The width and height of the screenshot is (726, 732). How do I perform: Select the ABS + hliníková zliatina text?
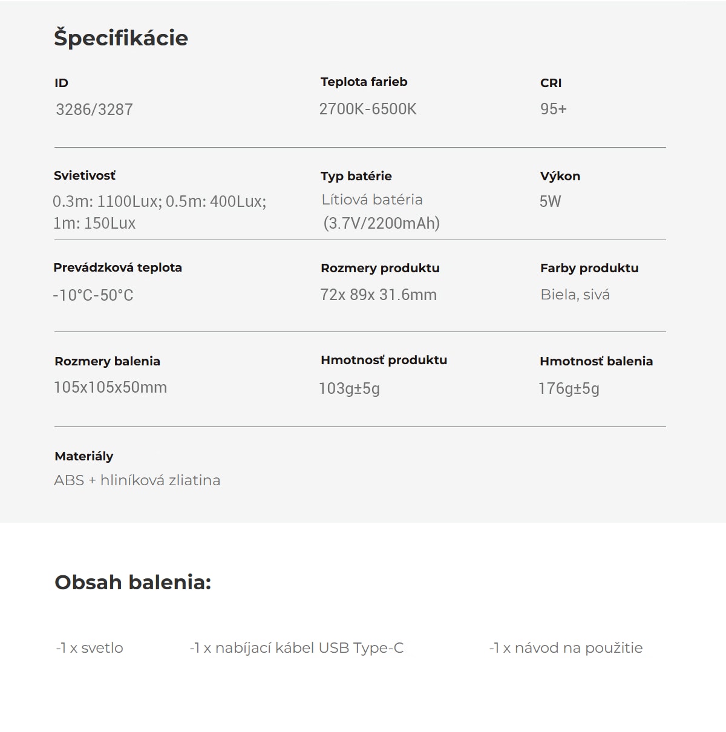pyautogui.click(x=137, y=480)
